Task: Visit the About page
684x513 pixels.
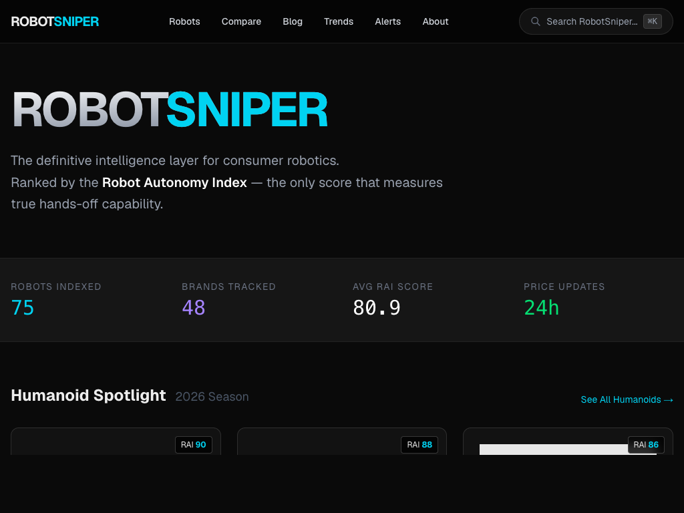Action: coord(436,21)
